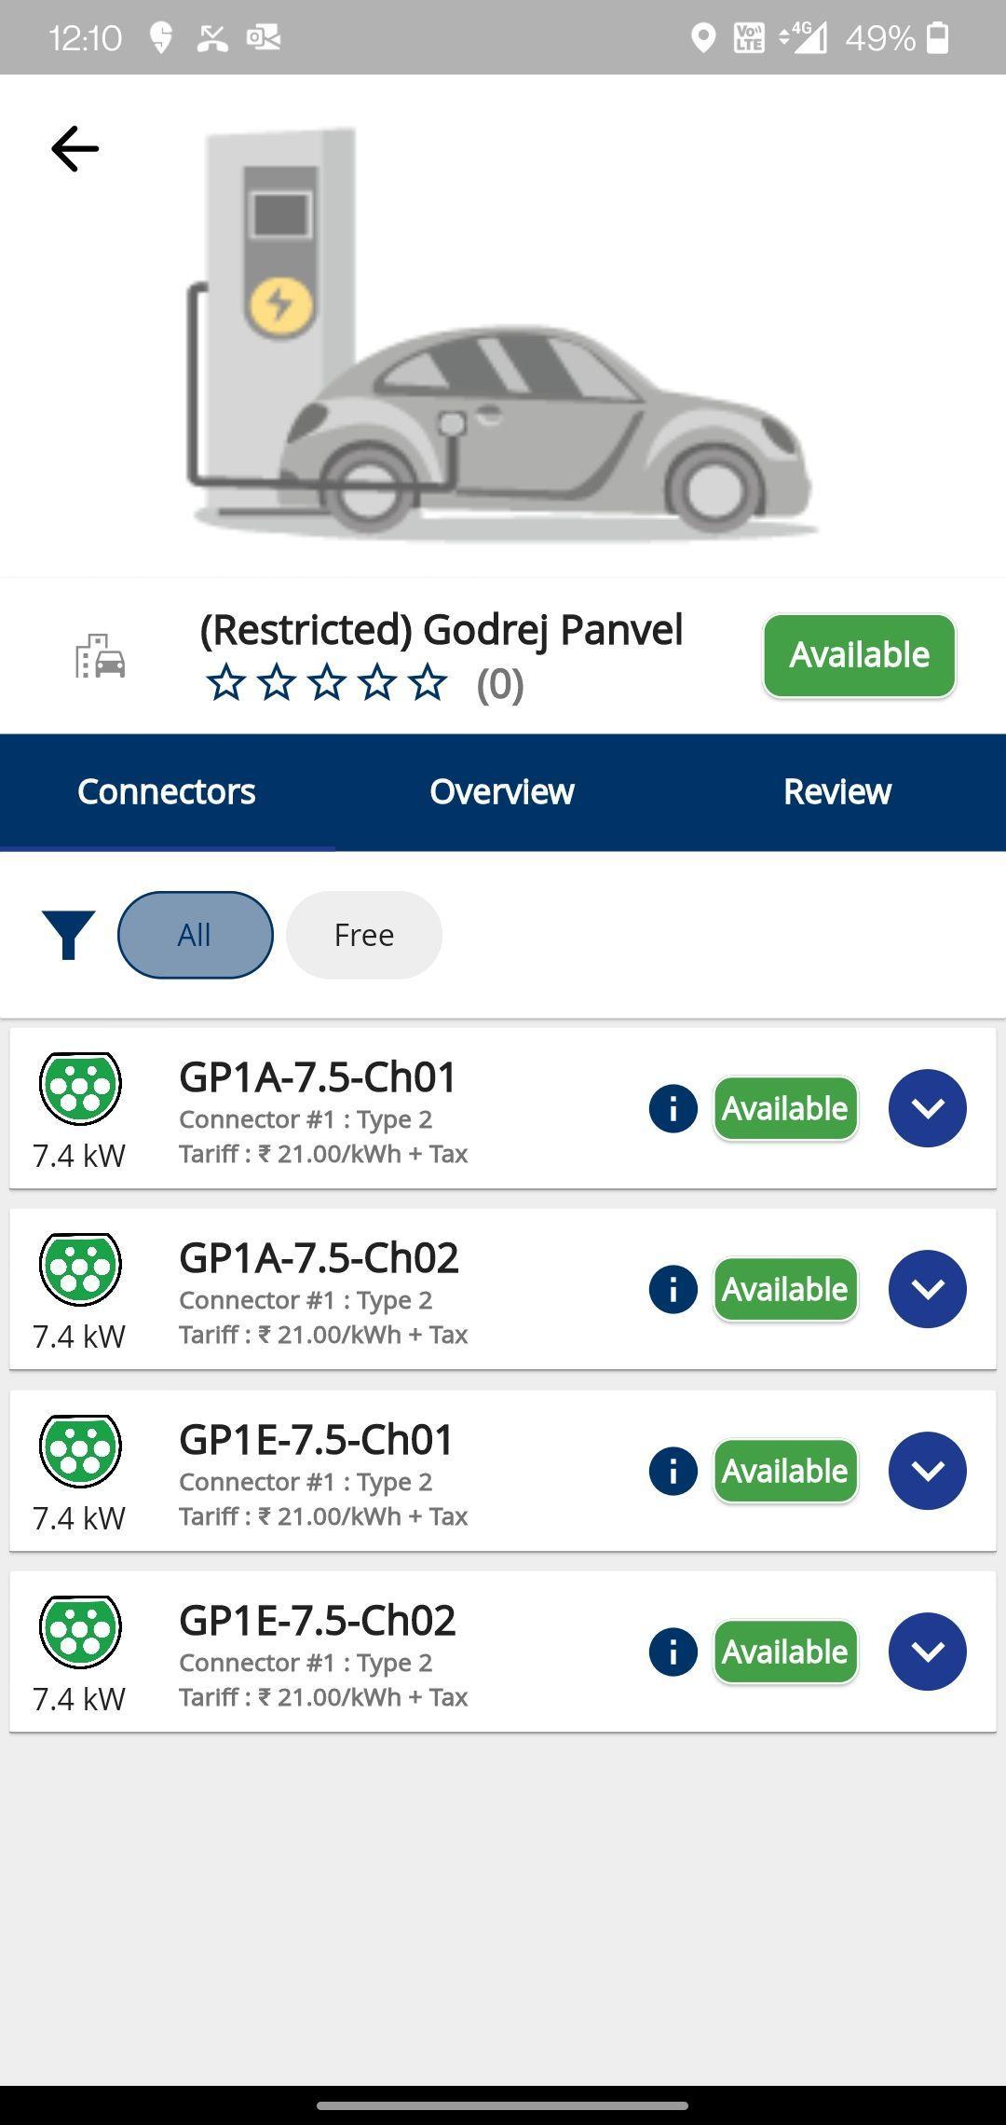Open info icon for GP1E-7.5-Ch01
1006x2125 pixels.
click(673, 1472)
